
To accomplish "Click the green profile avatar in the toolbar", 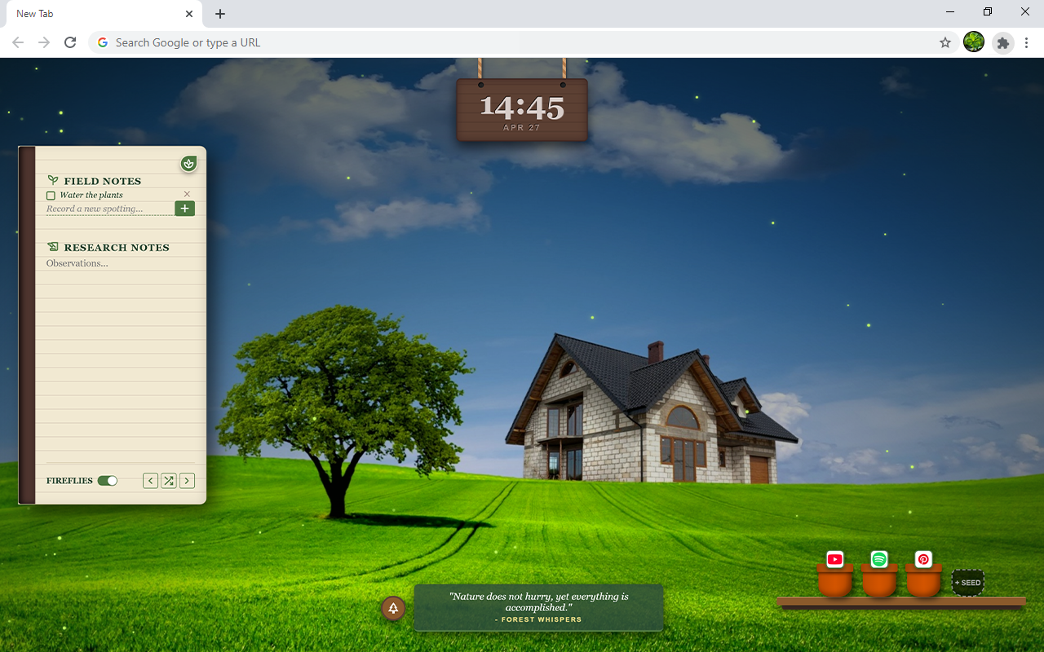I will [x=974, y=42].
